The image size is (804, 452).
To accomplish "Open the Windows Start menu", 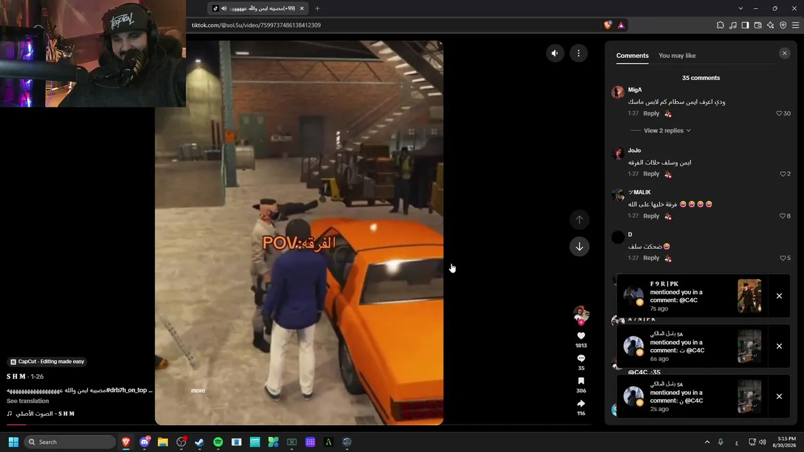I will point(13,442).
